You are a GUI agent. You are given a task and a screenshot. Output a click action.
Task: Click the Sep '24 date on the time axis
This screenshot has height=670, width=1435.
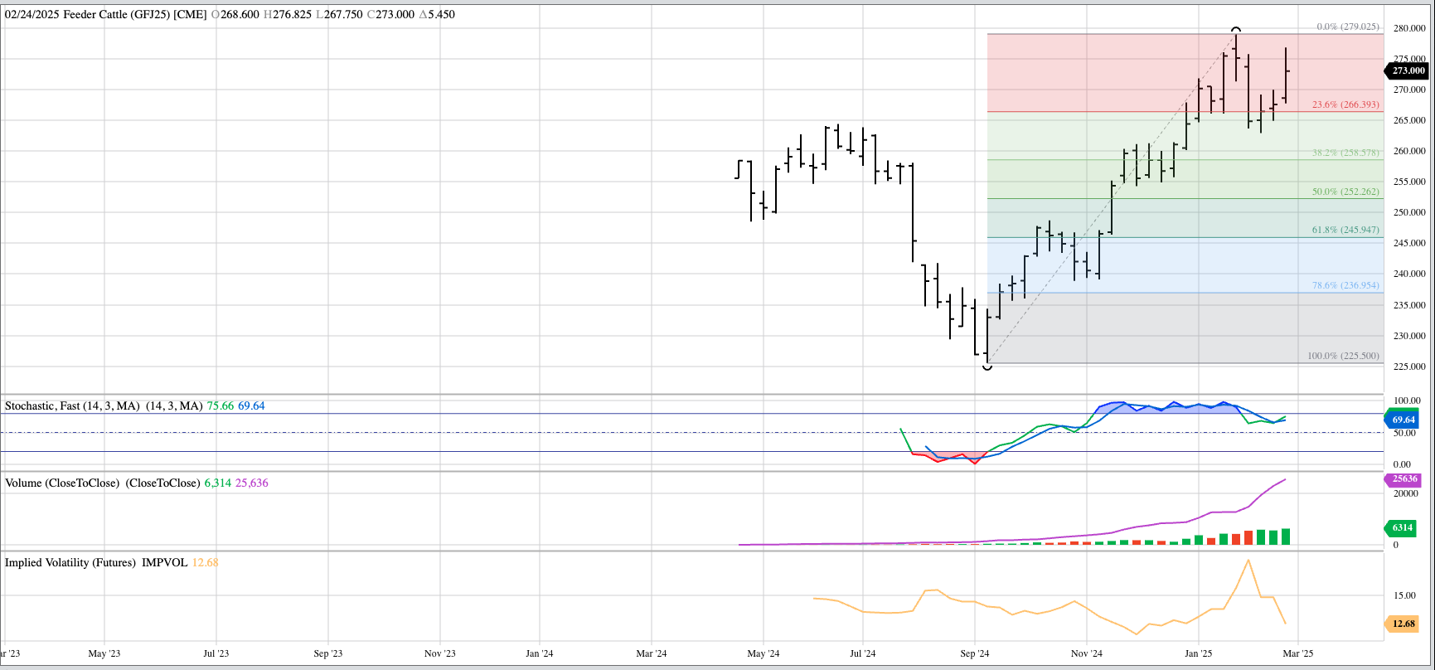pyautogui.click(x=975, y=653)
